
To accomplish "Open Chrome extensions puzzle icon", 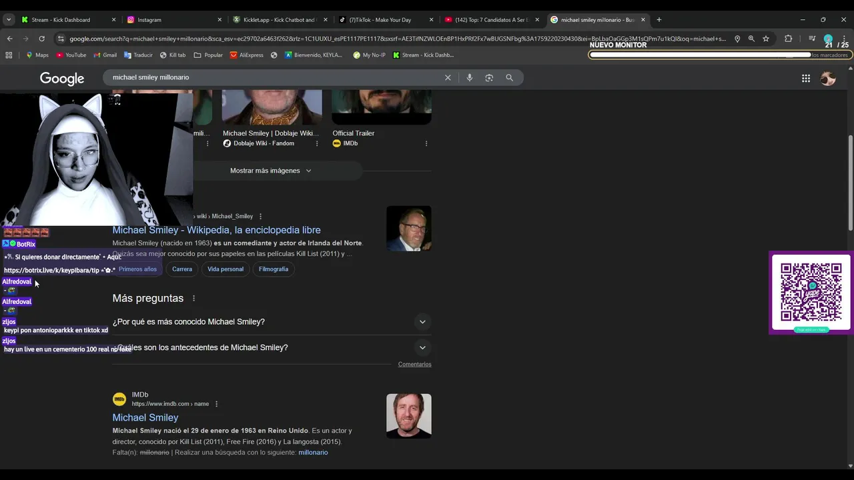I will point(788,39).
